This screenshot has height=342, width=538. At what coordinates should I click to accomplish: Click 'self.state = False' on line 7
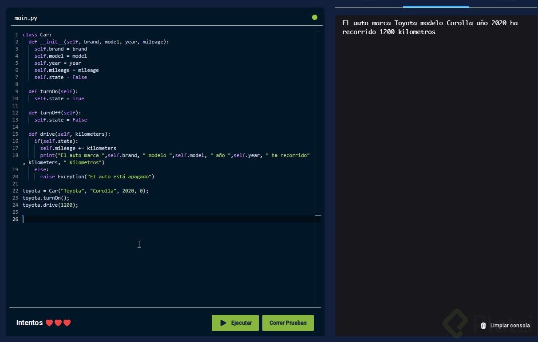(x=61, y=77)
